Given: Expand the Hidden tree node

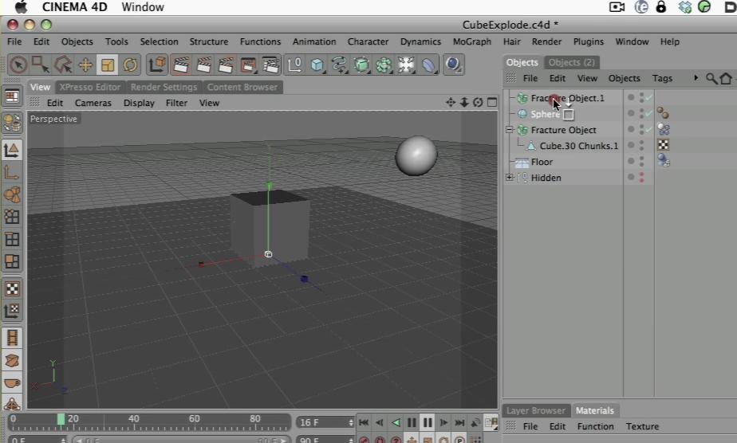Looking at the screenshot, I should click(x=510, y=178).
